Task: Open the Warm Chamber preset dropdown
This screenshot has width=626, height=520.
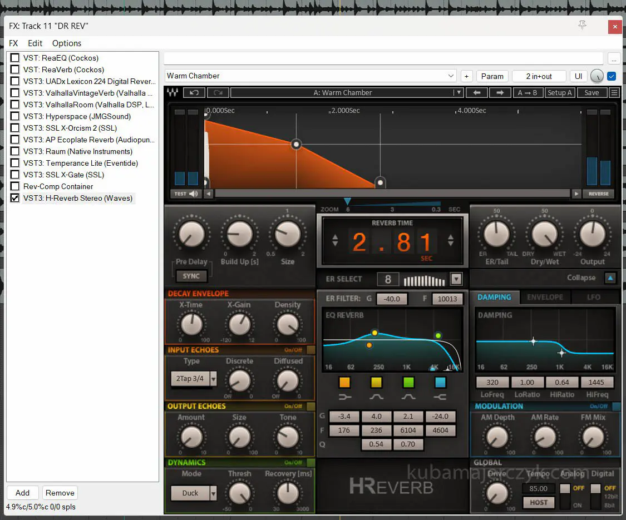Action: (x=451, y=76)
